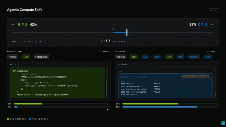
Task: Click the 'return r.json()' code line
Action: click(x=44, y=95)
